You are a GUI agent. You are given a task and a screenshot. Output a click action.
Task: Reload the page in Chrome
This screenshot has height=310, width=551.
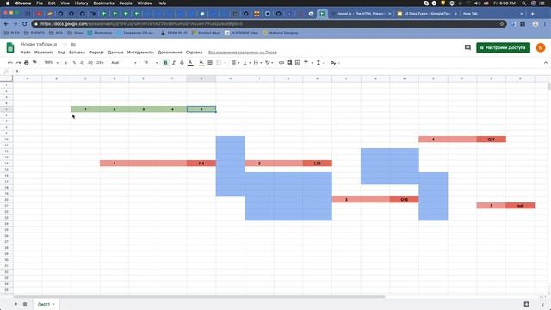(x=25, y=24)
